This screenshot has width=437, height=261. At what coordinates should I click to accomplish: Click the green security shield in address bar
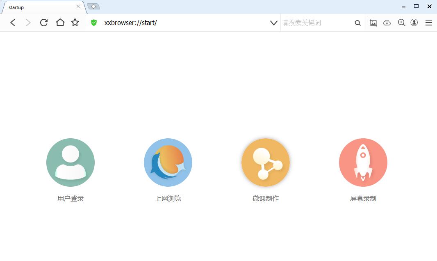tap(93, 23)
